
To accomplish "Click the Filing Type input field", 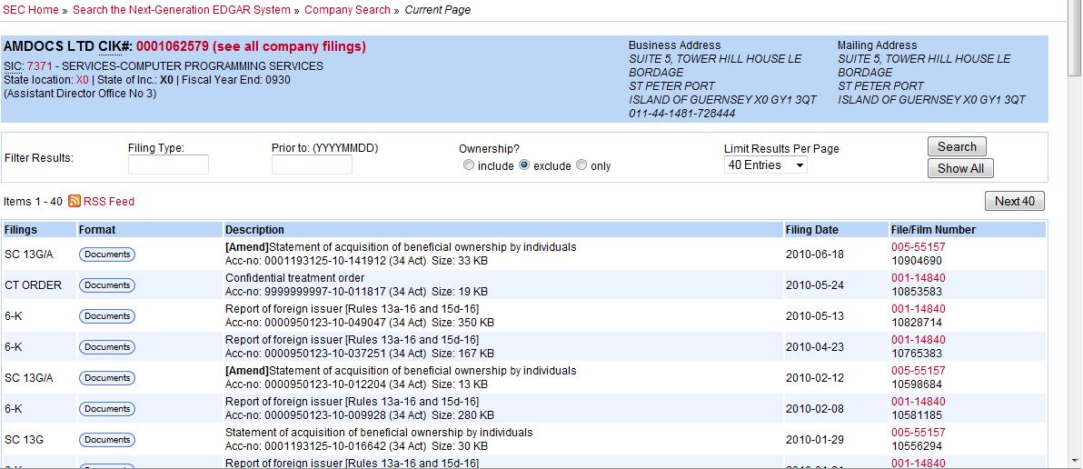I will (x=168, y=165).
